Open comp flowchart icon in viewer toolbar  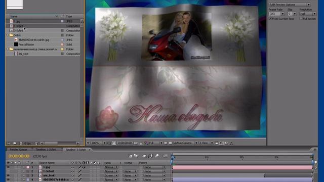click(231, 143)
